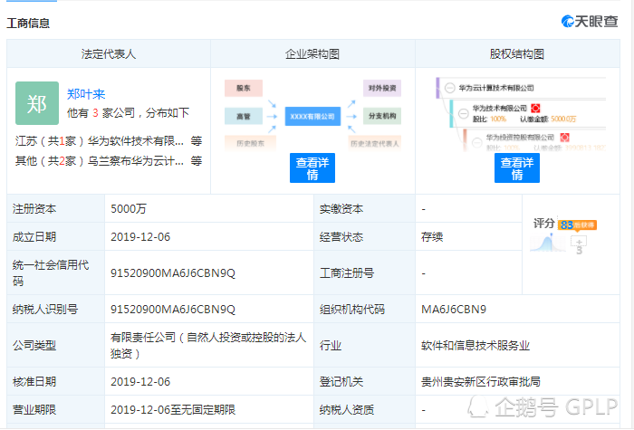View details of the 股权结构图
Image resolution: width=634 pixels, height=430 pixels.
point(517,168)
